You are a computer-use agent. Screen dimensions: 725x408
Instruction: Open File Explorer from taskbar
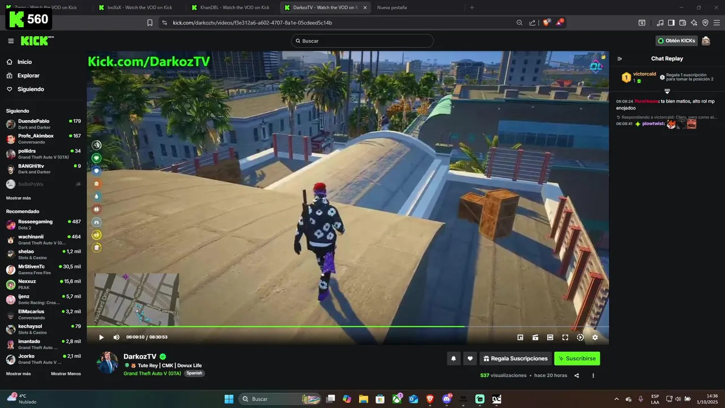(363, 399)
